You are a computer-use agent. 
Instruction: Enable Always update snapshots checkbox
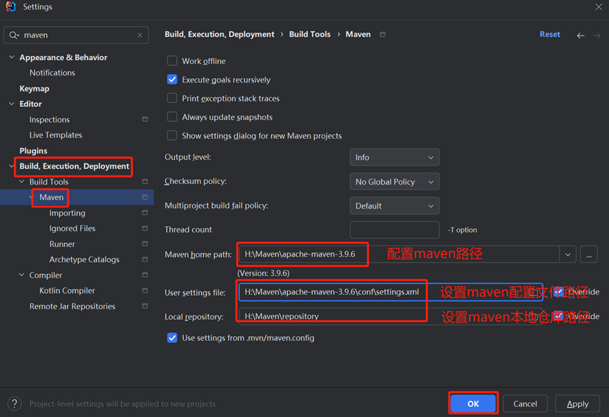click(172, 117)
